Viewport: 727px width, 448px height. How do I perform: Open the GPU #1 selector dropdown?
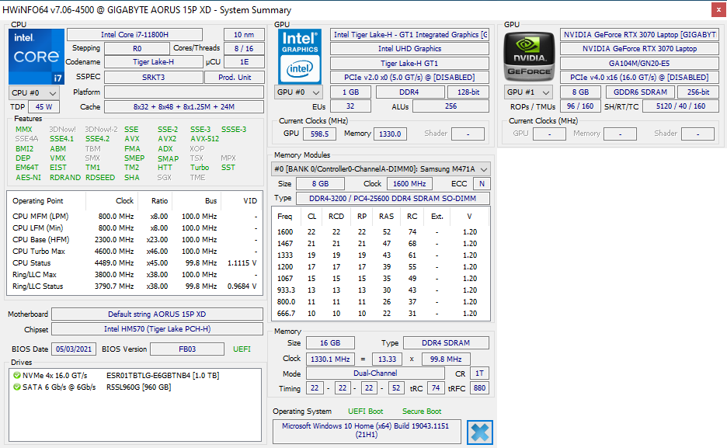pos(528,92)
